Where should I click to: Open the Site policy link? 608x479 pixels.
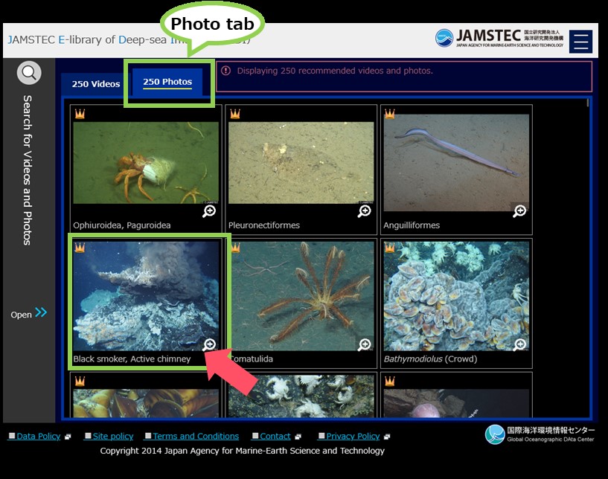(113, 437)
